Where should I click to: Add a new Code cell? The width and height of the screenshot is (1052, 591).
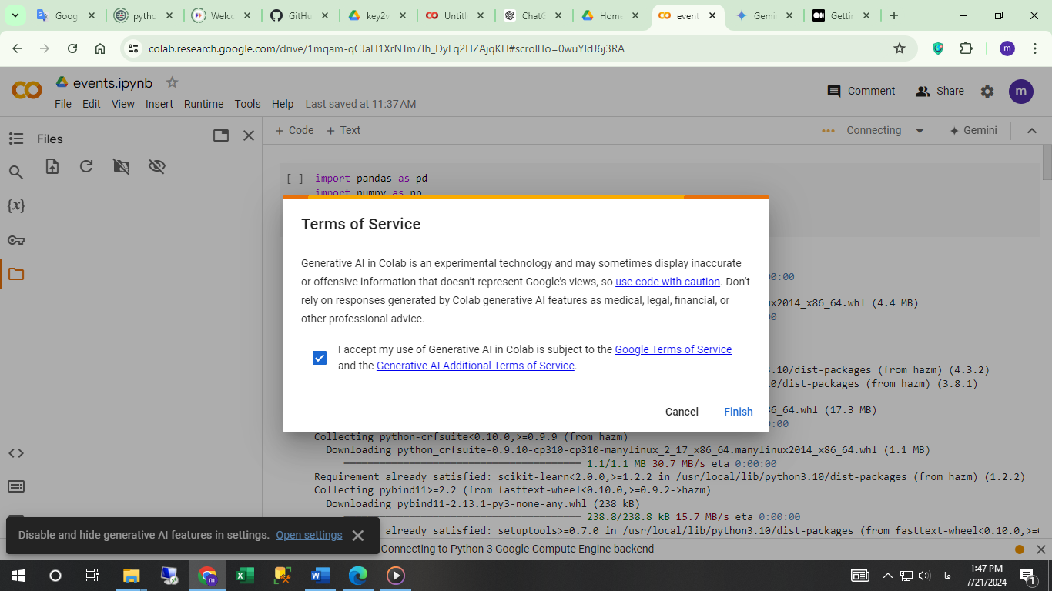coord(295,130)
